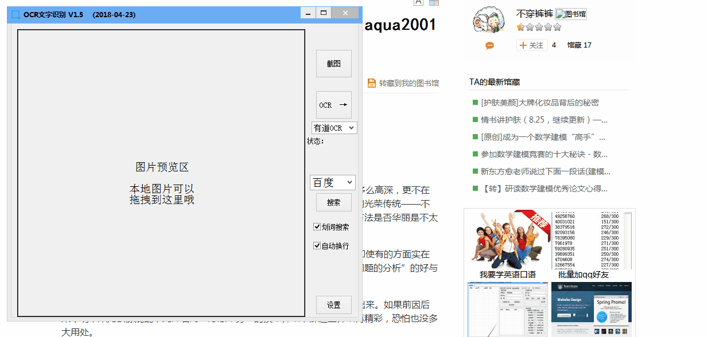This screenshot has width=708, height=337.
Task: Click the 转藏到我的图书馆 save icon
Action: point(372,83)
